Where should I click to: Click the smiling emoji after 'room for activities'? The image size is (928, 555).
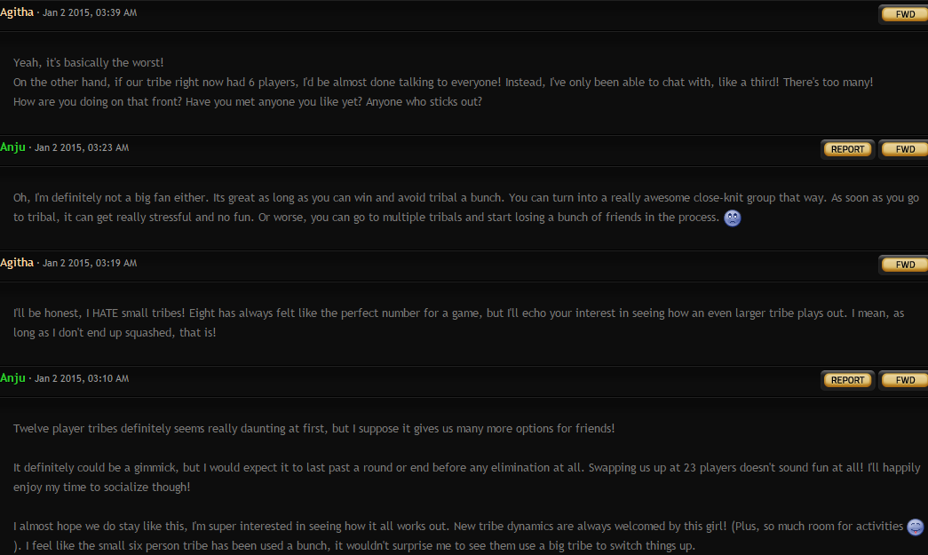915,527
